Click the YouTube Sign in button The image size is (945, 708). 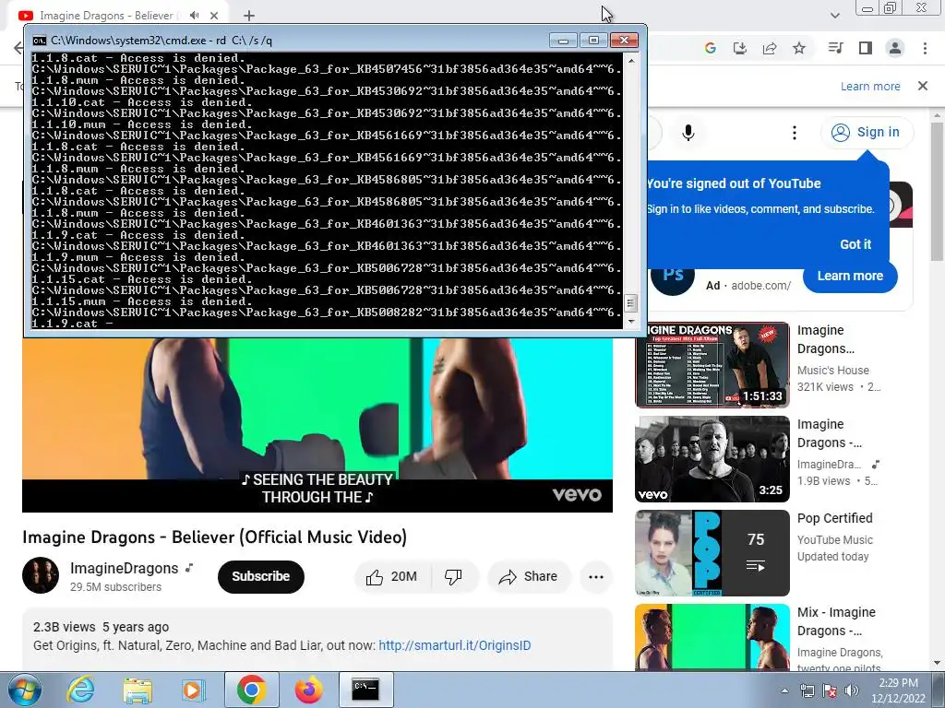click(x=866, y=133)
